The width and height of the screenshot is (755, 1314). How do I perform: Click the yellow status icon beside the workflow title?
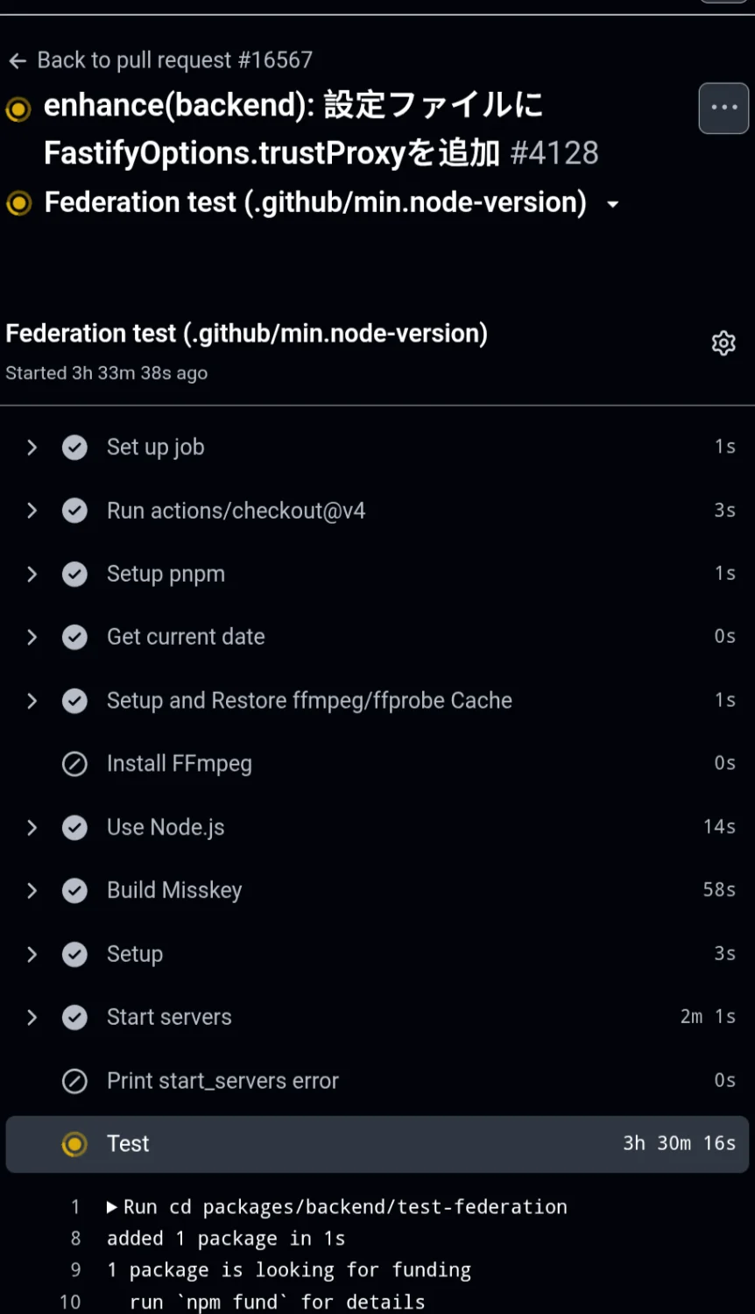pos(18,109)
